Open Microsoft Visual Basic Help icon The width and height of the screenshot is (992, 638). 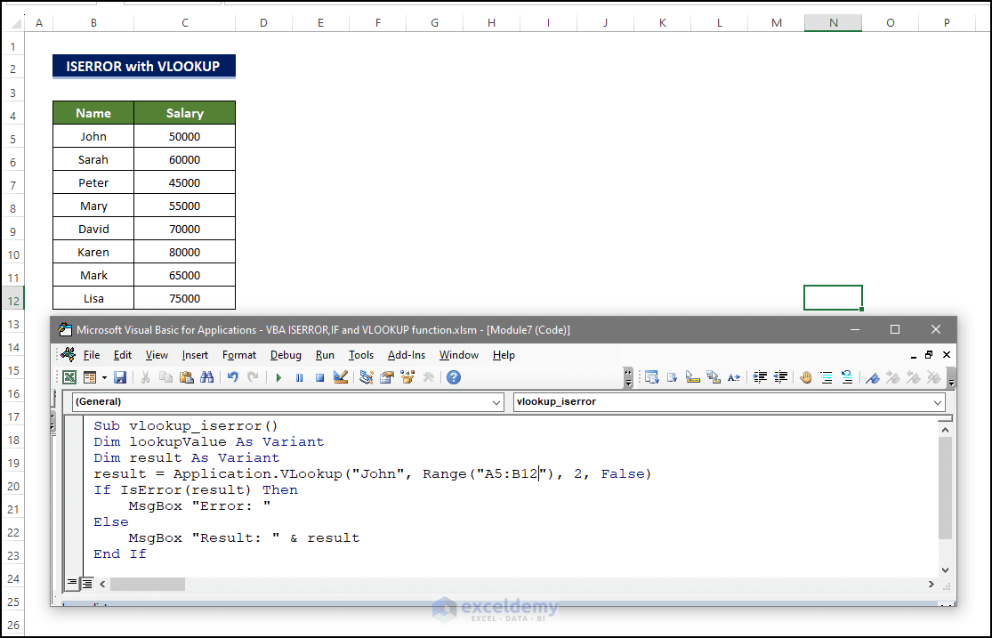[x=454, y=378]
